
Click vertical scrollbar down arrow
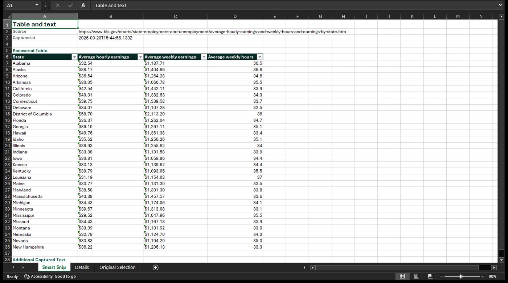(x=501, y=260)
